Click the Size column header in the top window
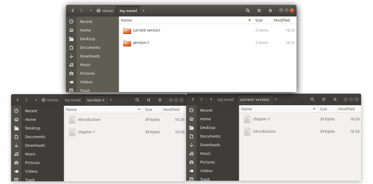The width and height of the screenshot is (373, 184). point(259,20)
